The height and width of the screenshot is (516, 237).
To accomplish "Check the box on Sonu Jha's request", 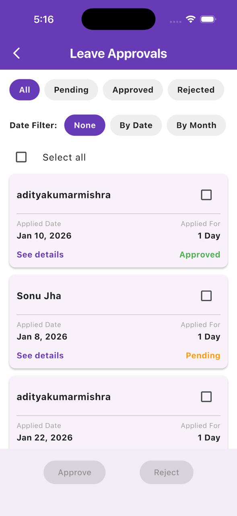I will click(x=206, y=295).
